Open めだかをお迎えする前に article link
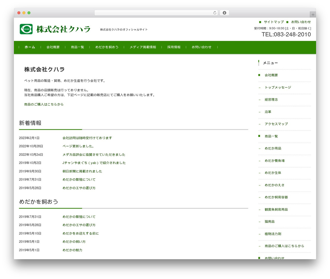Screen dimensions: 330x279 (81, 233)
